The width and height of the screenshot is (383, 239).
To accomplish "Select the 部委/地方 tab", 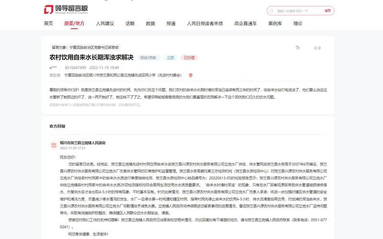I will point(74,23).
